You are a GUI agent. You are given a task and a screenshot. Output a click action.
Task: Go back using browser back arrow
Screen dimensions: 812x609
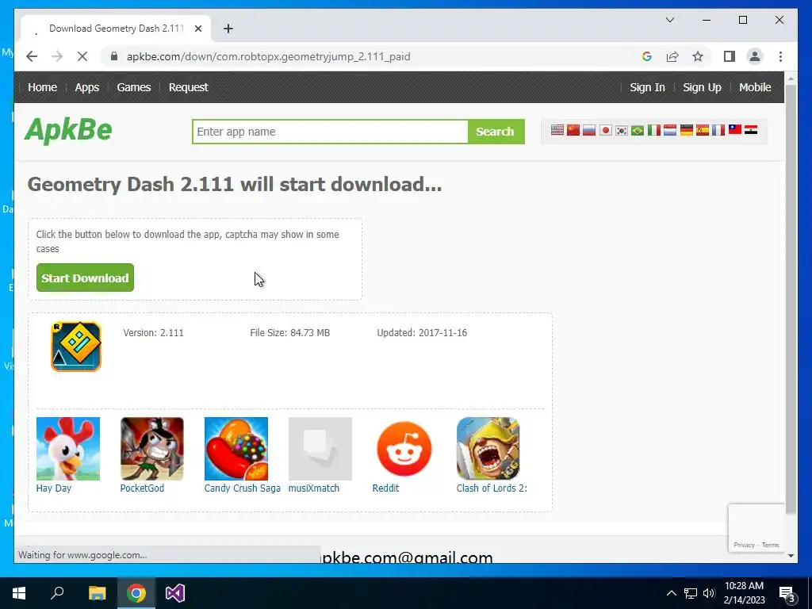click(32, 56)
